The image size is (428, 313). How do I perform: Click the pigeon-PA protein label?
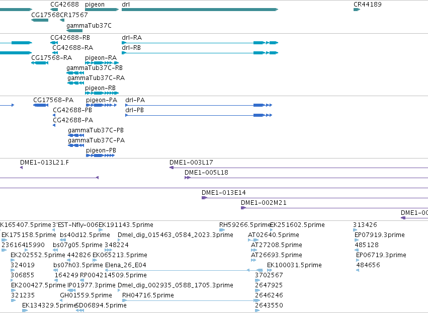[x=102, y=100]
